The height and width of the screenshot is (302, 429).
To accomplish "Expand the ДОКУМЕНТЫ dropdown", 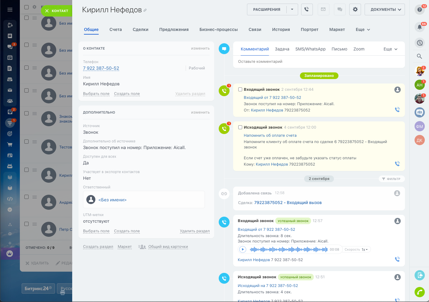I will coord(384,9).
